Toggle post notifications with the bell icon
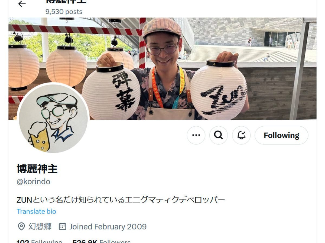 tap(241, 135)
